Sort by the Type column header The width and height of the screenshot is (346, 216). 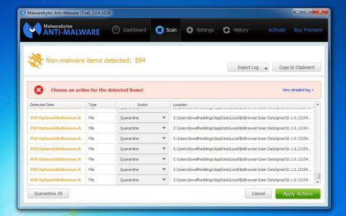pos(101,105)
